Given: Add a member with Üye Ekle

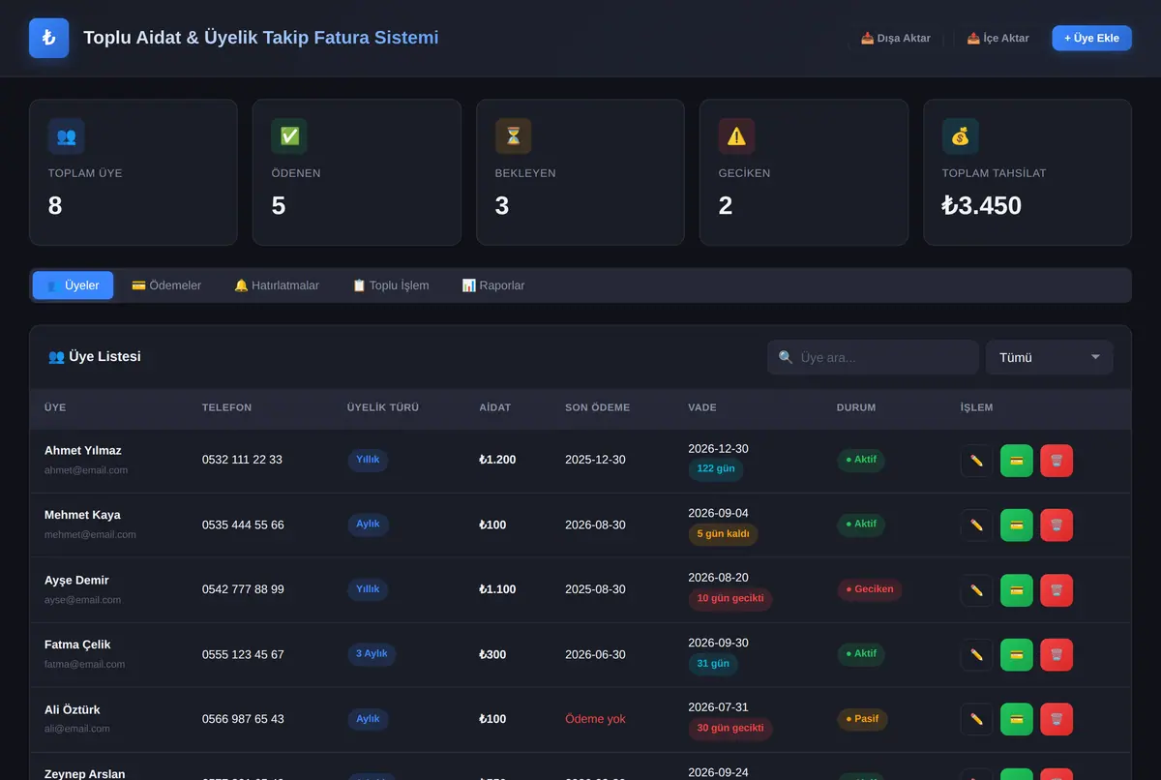Looking at the screenshot, I should pyautogui.click(x=1091, y=38).
